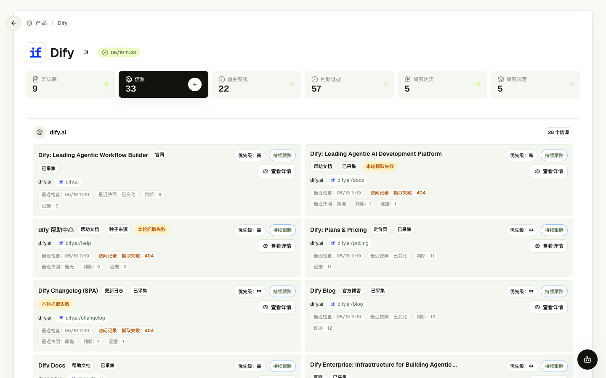This screenshot has width=606, height=378.
Task: Toggle 持续跟踪 for Dify: Plans & Pricing
Action: coord(554,230)
